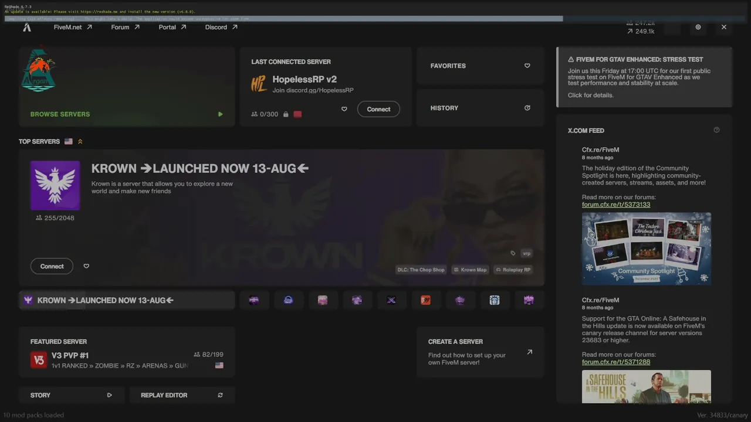Favorite the KROWN server with the heart

86,266
